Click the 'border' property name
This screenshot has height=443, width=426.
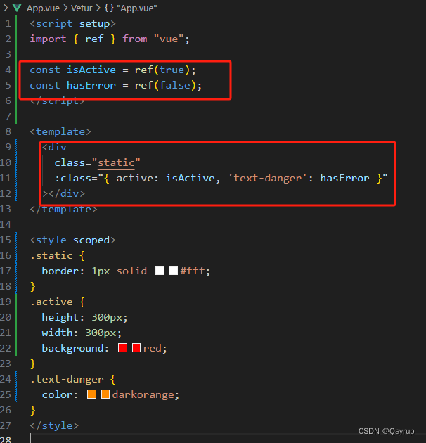pos(60,271)
